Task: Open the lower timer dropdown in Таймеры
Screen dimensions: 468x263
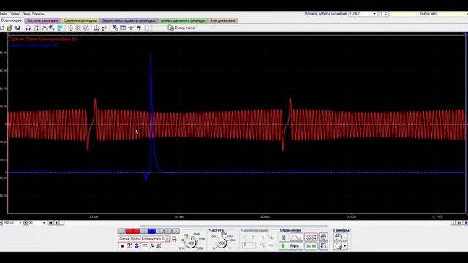Action: click(345, 246)
